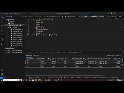Click the MSSQL language indicator in status bar
The width and height of the screenshot is (124, 93).
pos(72,78)
